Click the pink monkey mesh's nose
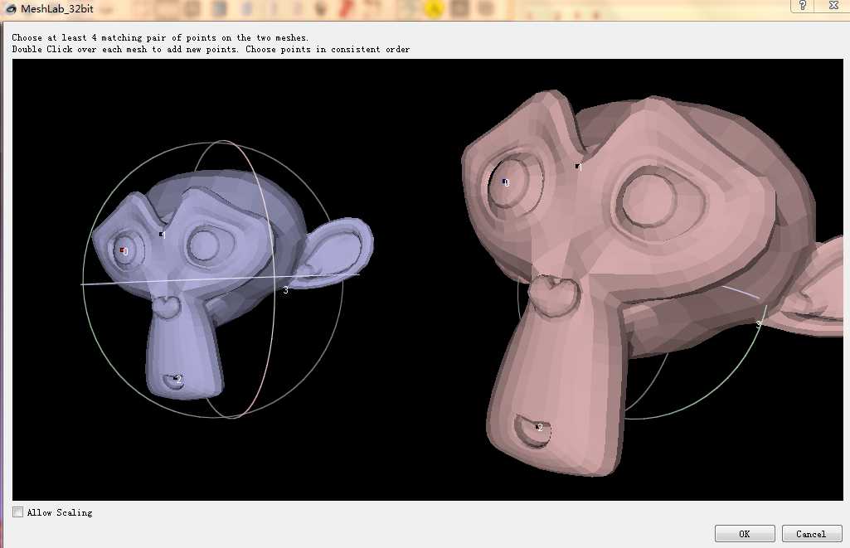Image resolution: width=850 pixels, height=548 pixels. (x=554, y=295)
